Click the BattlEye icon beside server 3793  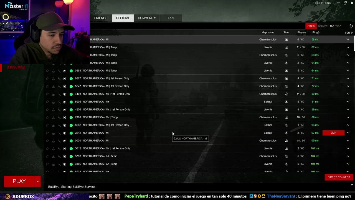[65, 156]
